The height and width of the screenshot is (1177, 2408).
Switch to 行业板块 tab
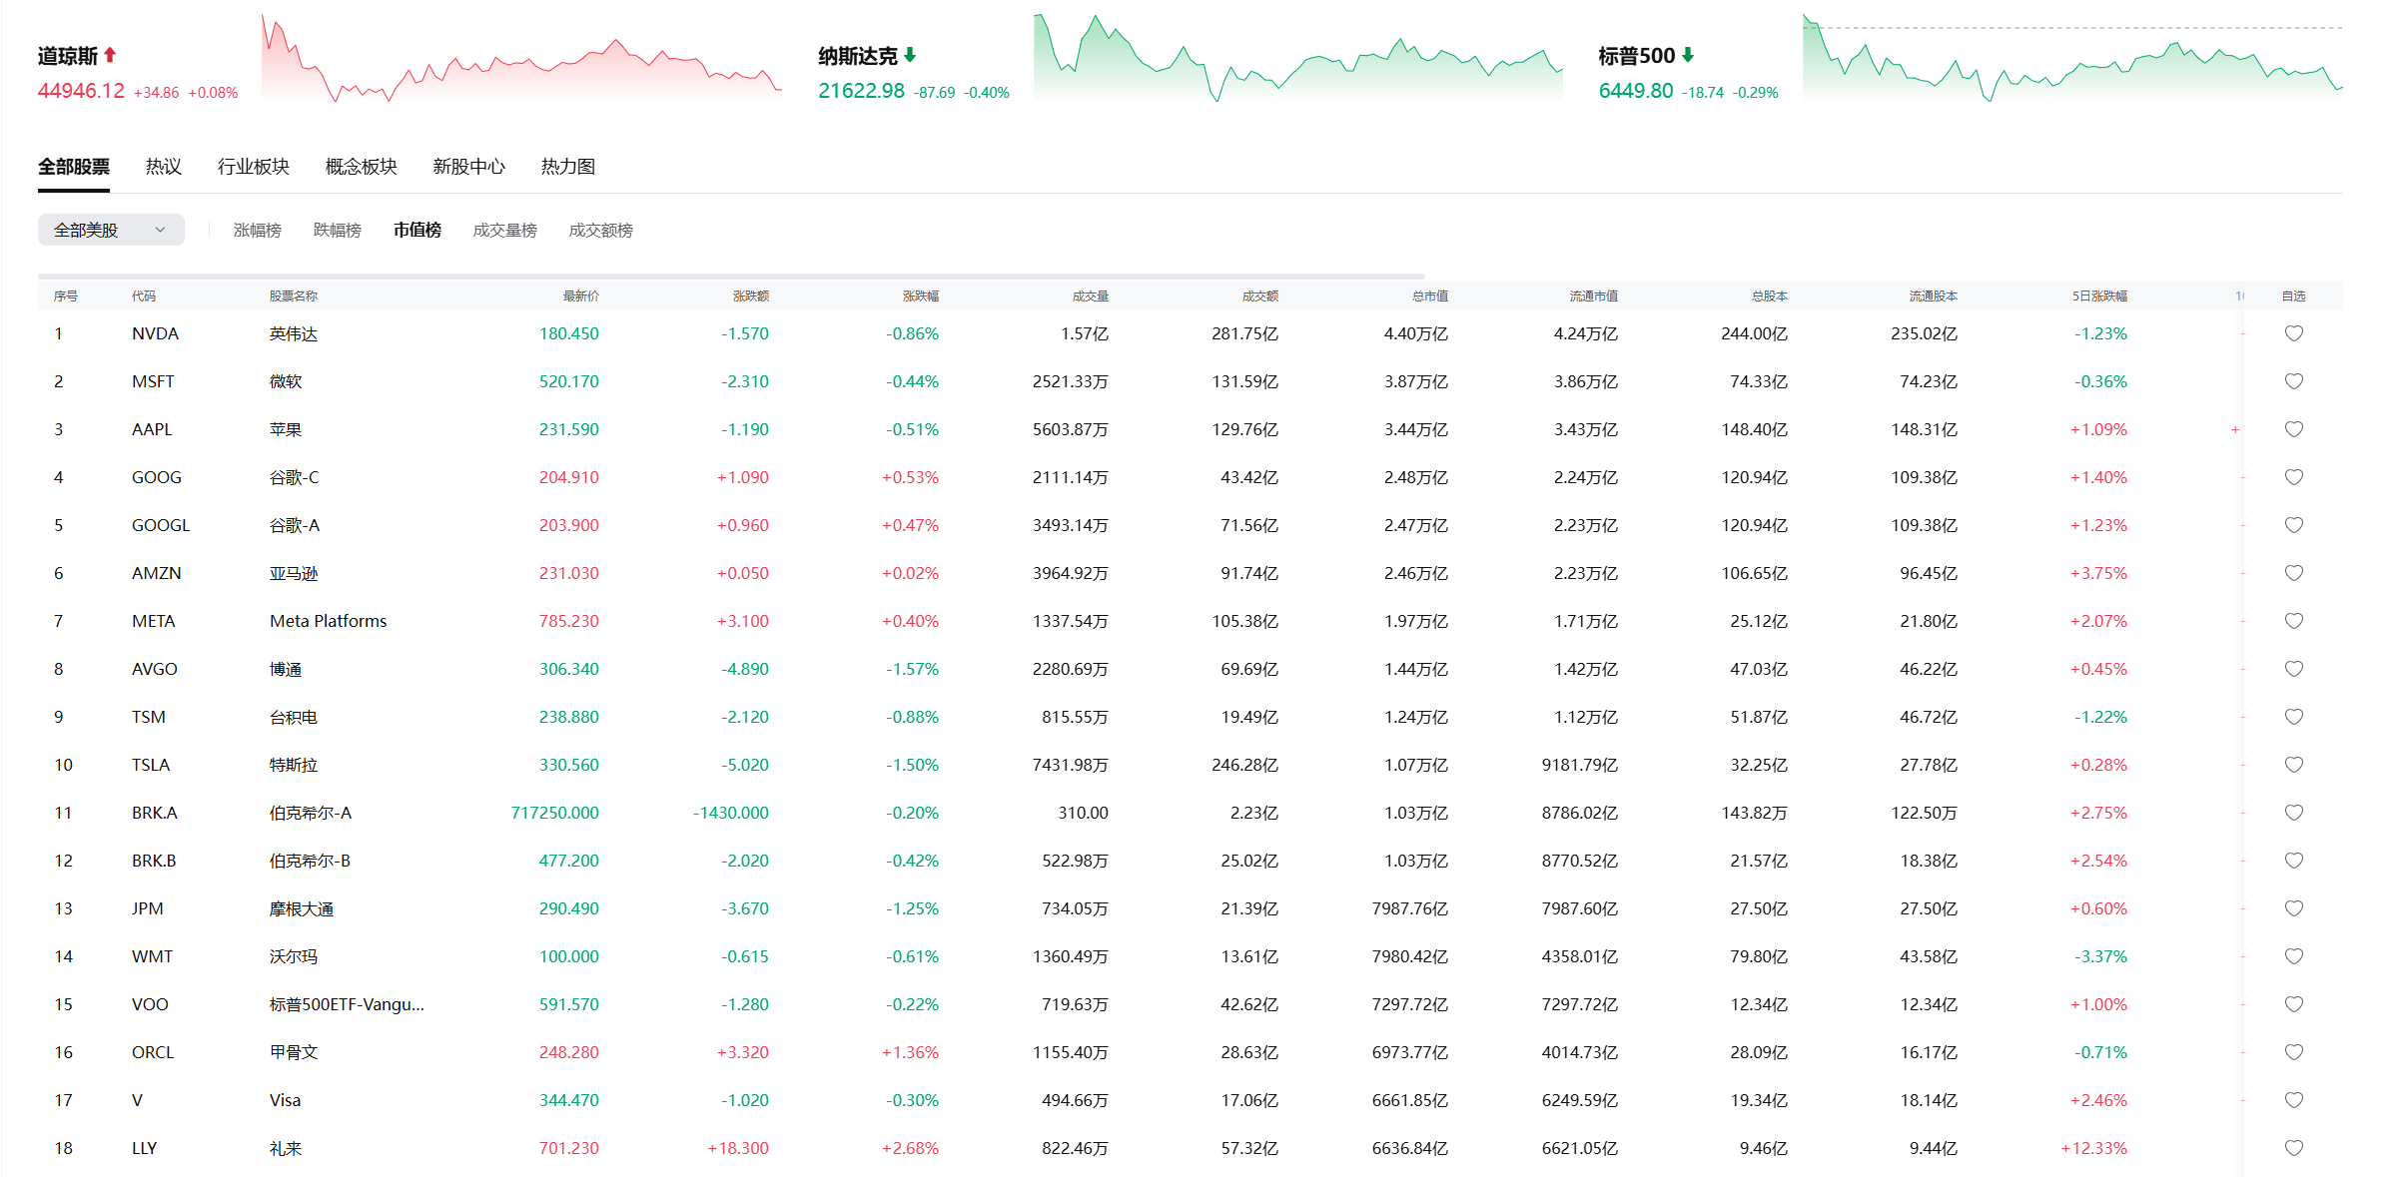tap(254, 167)
